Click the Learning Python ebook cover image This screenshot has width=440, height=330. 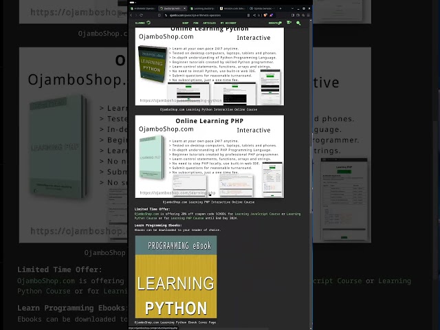[176, 277]
